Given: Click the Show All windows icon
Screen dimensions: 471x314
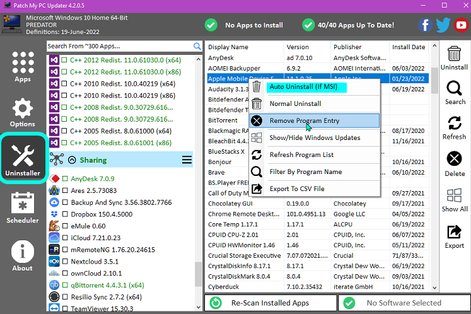Looking at the screenshot, I should (454, 195).
